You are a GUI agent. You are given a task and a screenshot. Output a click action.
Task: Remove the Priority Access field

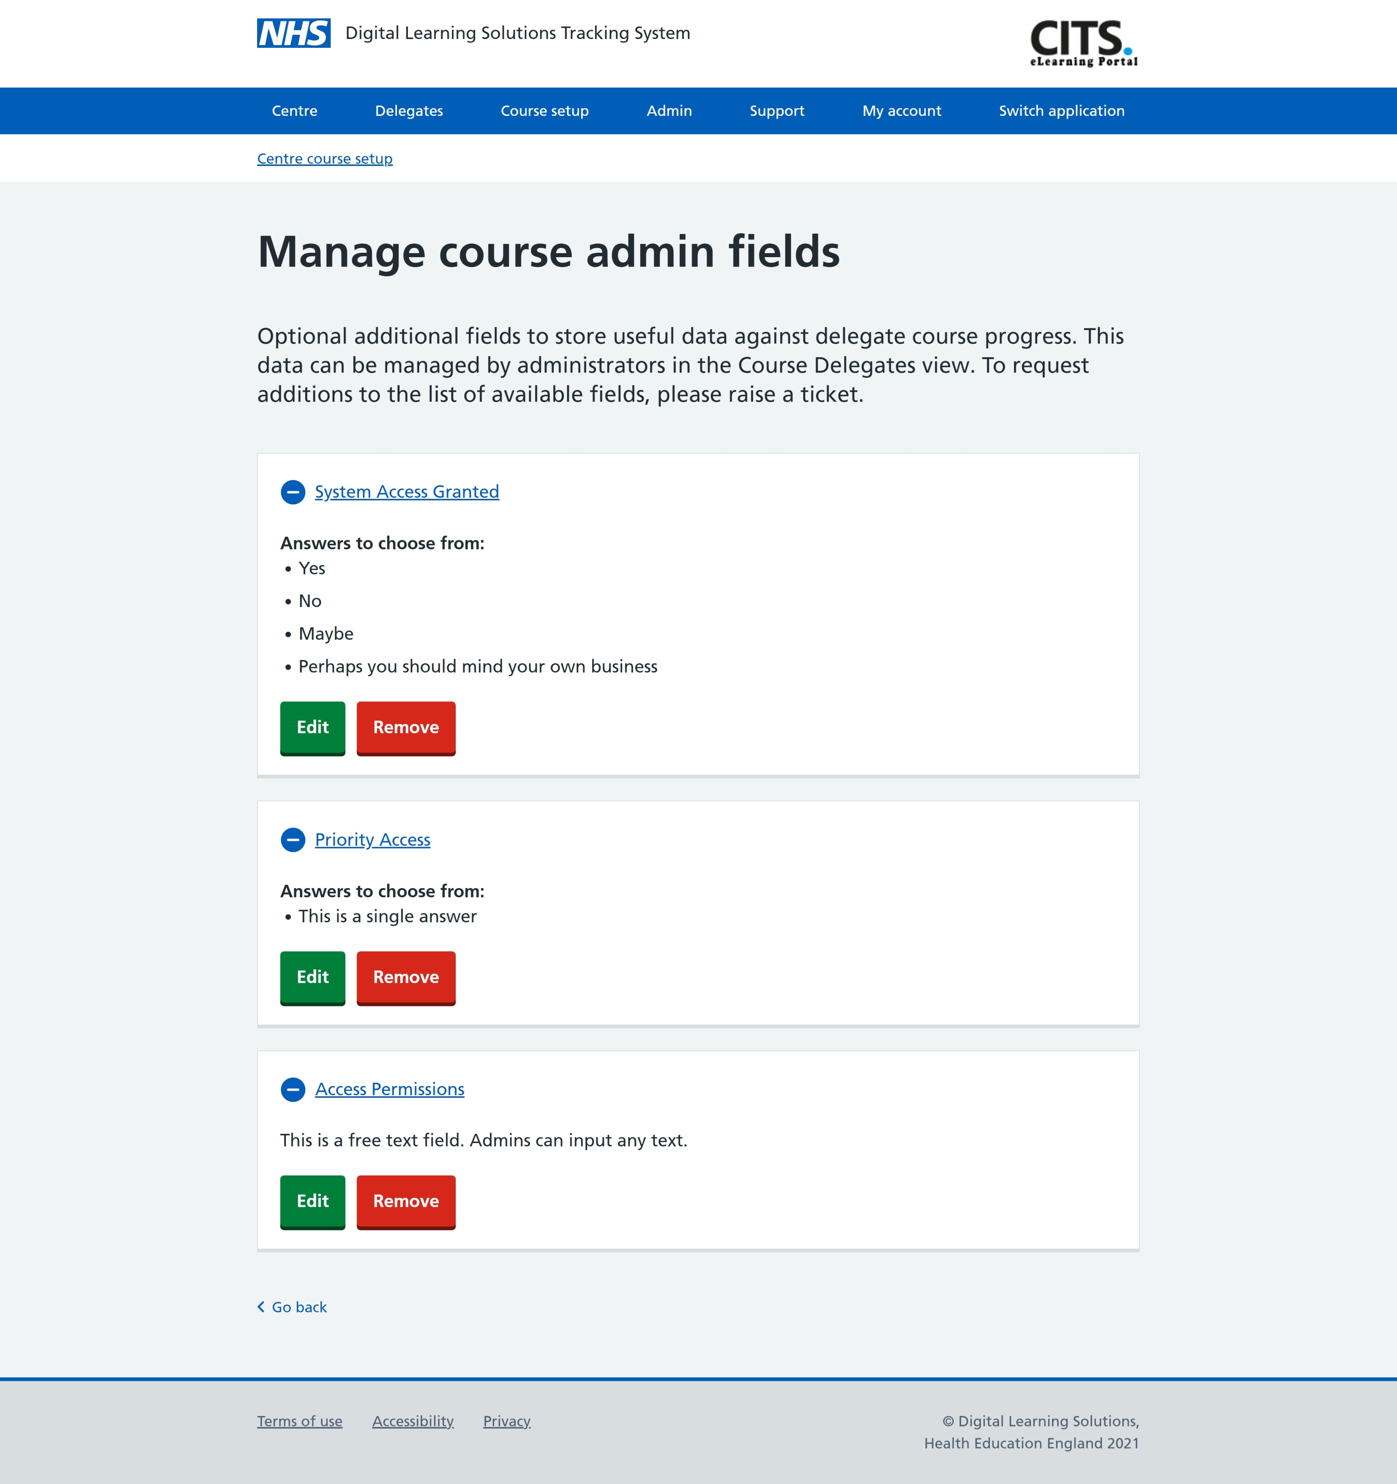coord(405,977)
